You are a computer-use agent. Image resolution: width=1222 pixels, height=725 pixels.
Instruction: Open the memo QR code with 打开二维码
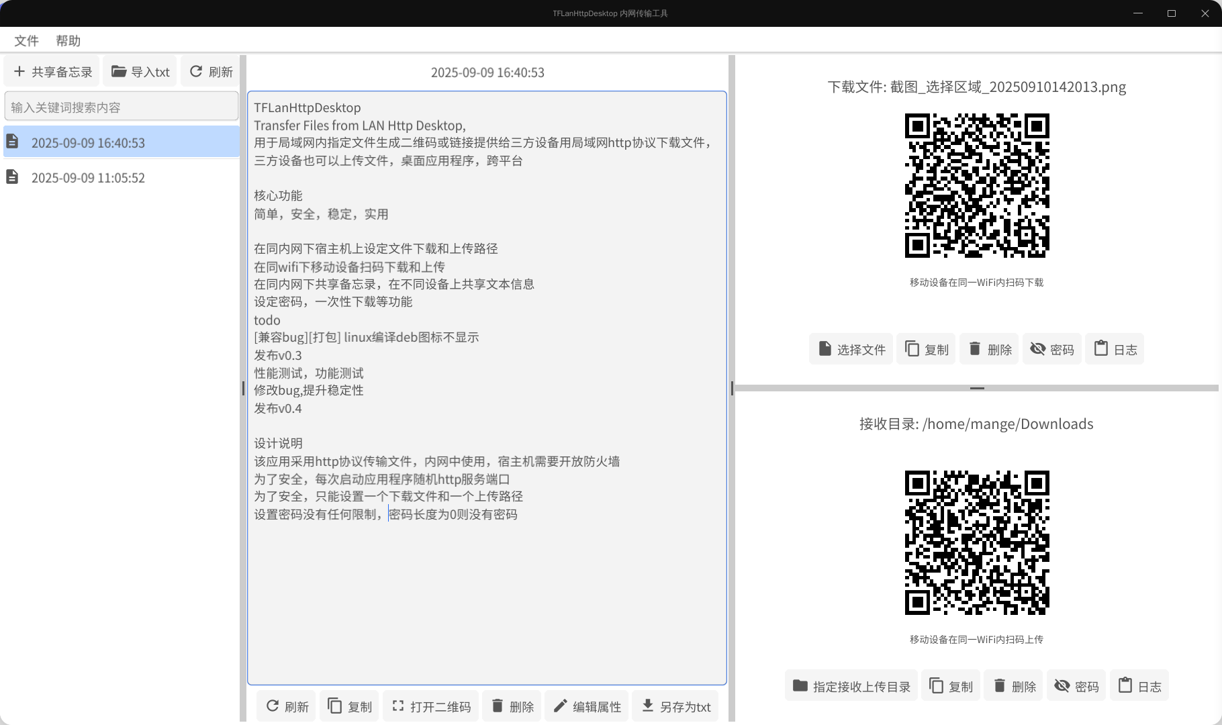[x=430, y=706]
